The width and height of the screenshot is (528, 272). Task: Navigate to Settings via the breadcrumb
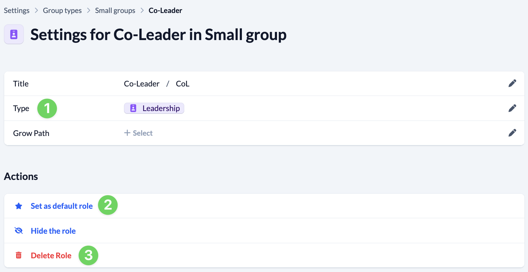pos(16,10)
